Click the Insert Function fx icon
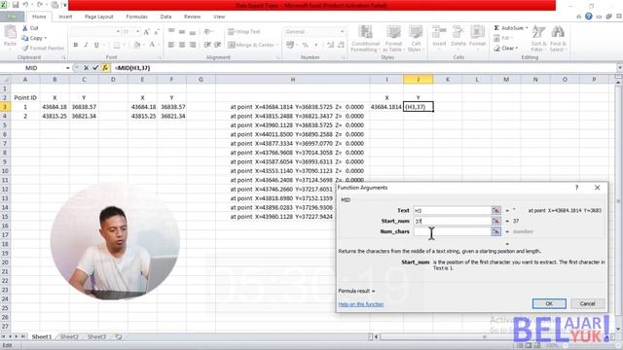The height and width of the screenshot is (350, 623). (x=105, y=68)
